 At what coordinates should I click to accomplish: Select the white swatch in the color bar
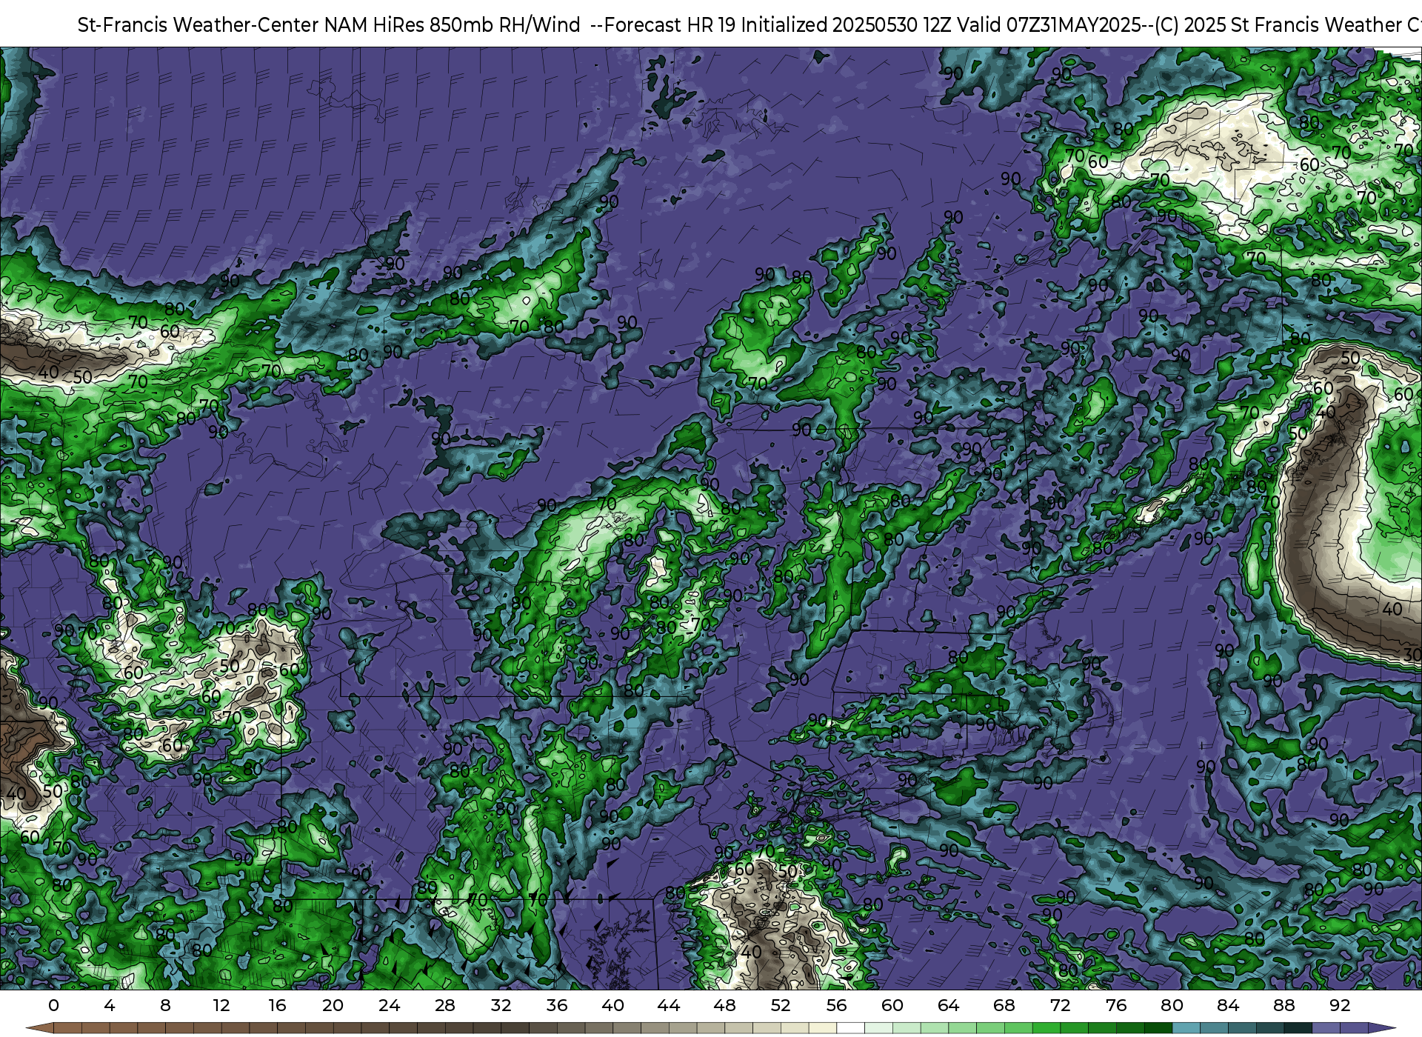pyautogui.click(x=850, y=1029)
